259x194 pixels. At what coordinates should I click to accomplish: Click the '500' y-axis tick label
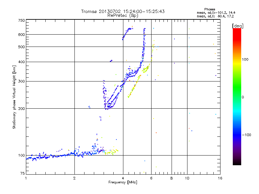point(21,47)
